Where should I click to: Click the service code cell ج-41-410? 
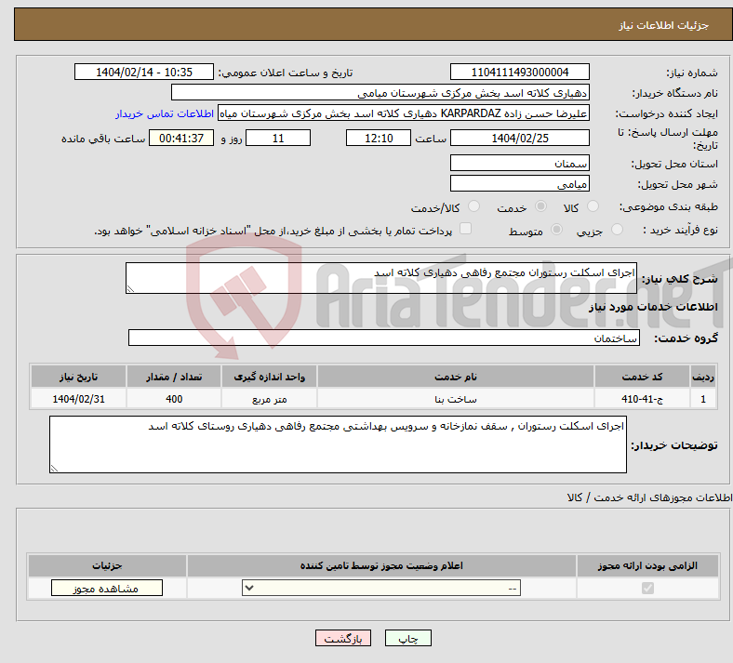pos(643,399)
